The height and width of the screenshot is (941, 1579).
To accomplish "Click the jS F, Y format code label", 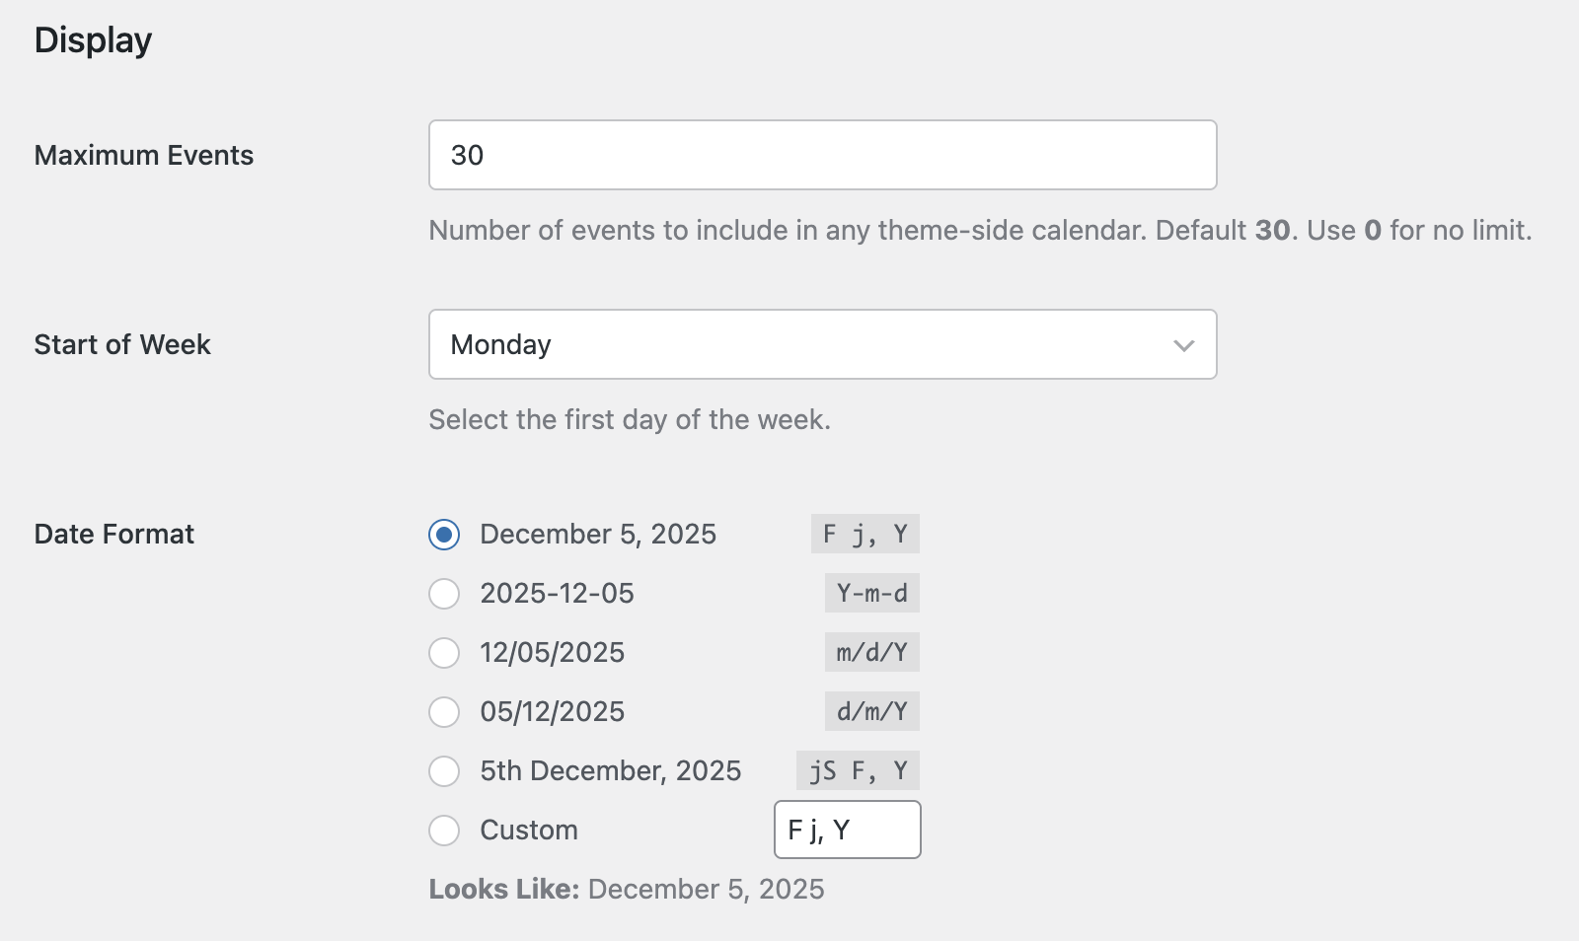I will (x=858, y=771).
